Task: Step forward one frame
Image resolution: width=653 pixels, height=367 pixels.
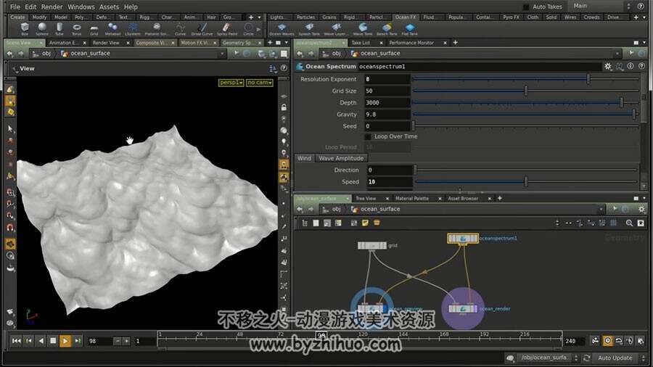Action: click(x=78, y=341)
